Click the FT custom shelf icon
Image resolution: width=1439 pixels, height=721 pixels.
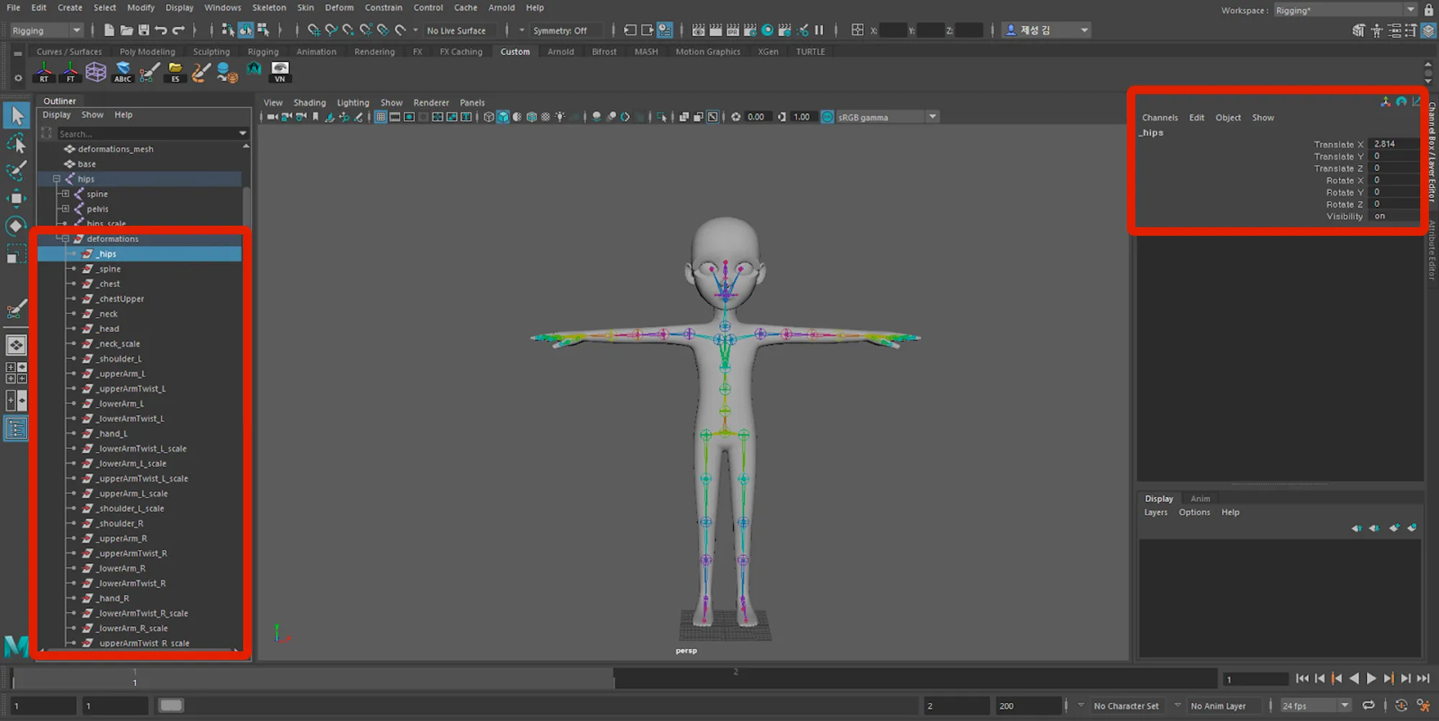click(70, 72)
